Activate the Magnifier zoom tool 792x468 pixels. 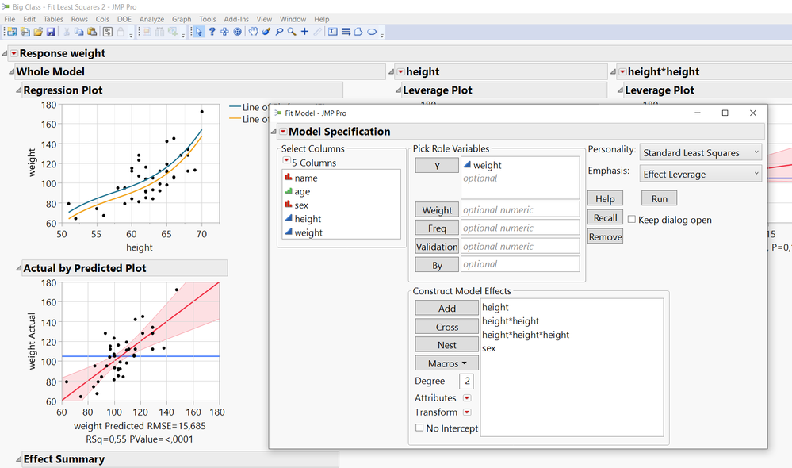click(x=292, y=32)
